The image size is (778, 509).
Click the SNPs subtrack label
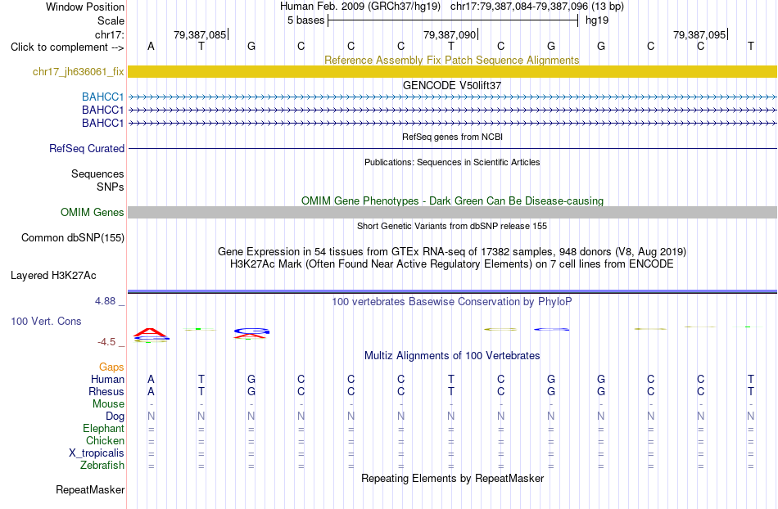(x=111, y=187)
